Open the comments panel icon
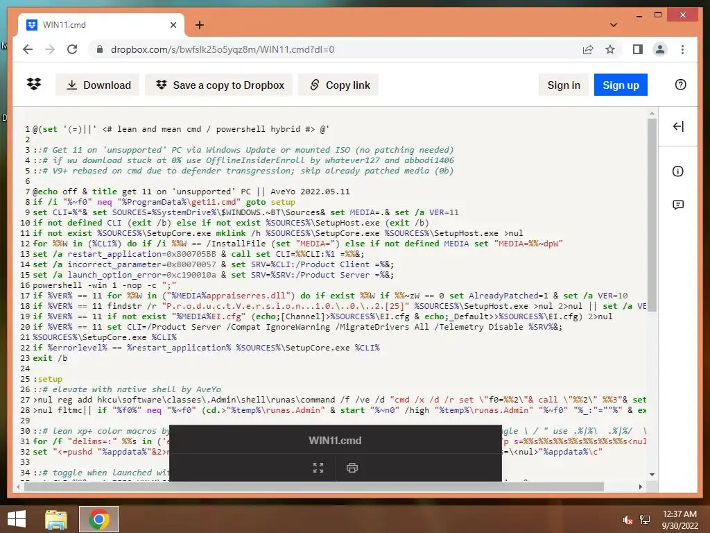 [x=678, y=205]
